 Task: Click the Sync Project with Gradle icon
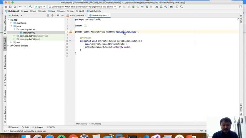[156, 7]
